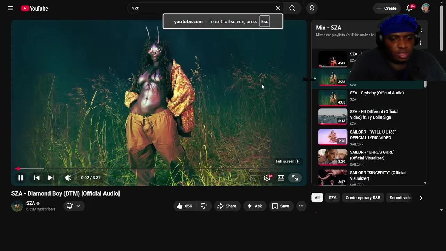Share the Diamond Boy video

pyautogui.click(x=227, y=206)
